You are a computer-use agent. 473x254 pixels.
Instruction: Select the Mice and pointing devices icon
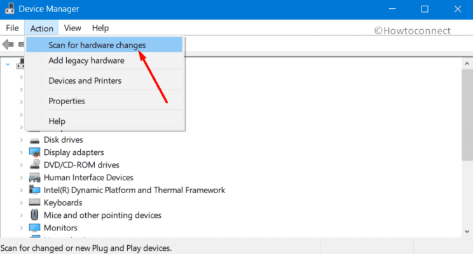[35, 215]
